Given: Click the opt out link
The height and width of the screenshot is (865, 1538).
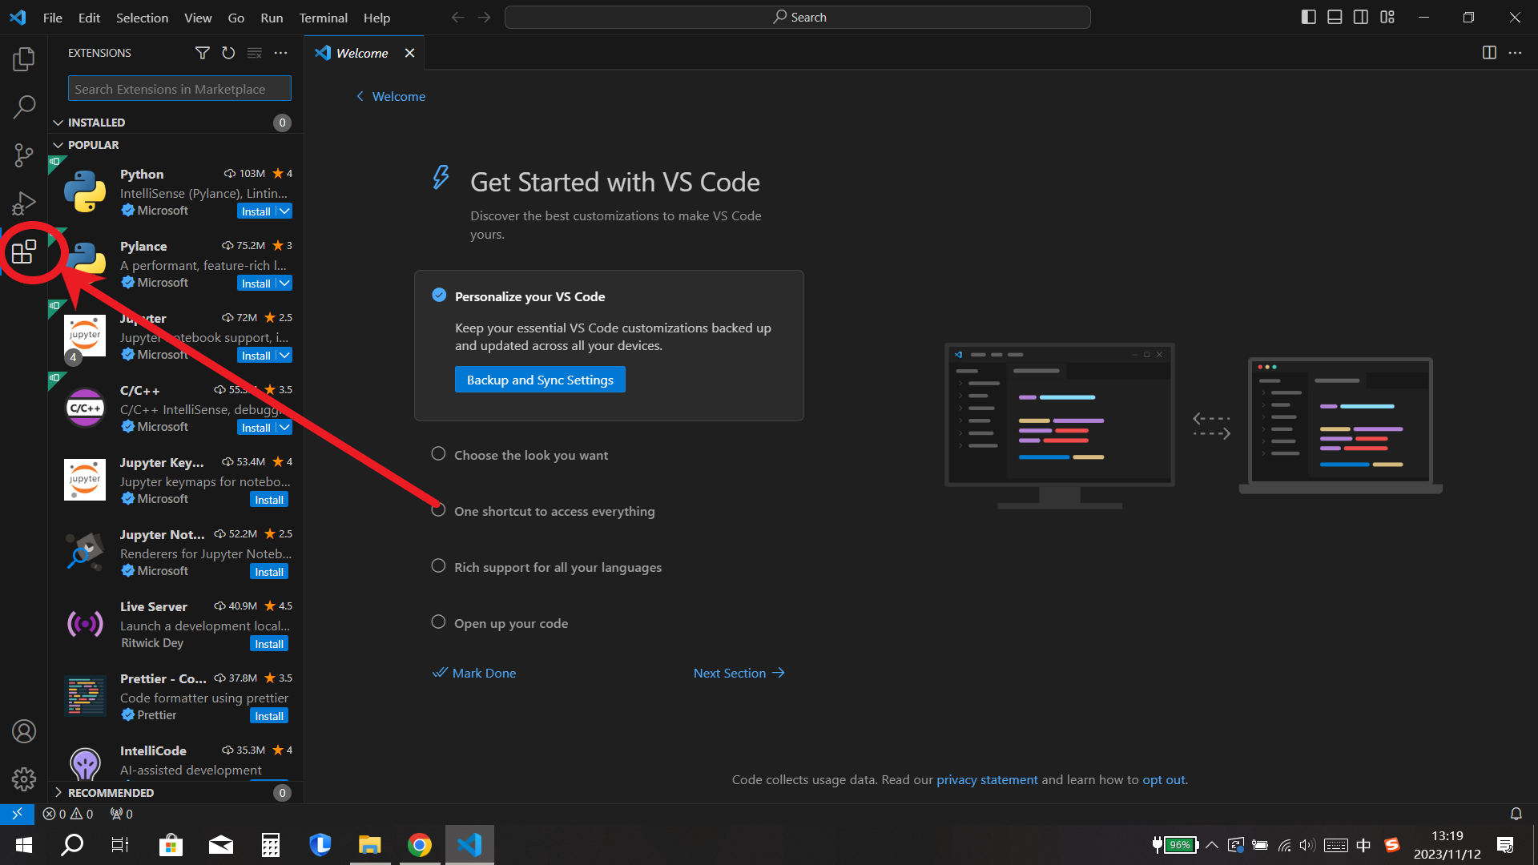Looking at the screenshot, I should (x=1163, y=779).
